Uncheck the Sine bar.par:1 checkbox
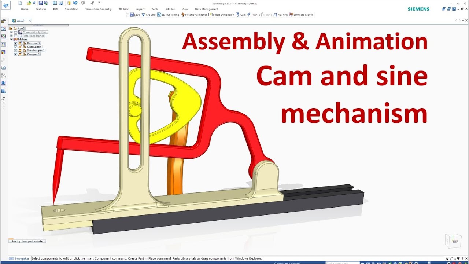Image resolution: width=469 pixels, height=264 pixels. [15, 51]
